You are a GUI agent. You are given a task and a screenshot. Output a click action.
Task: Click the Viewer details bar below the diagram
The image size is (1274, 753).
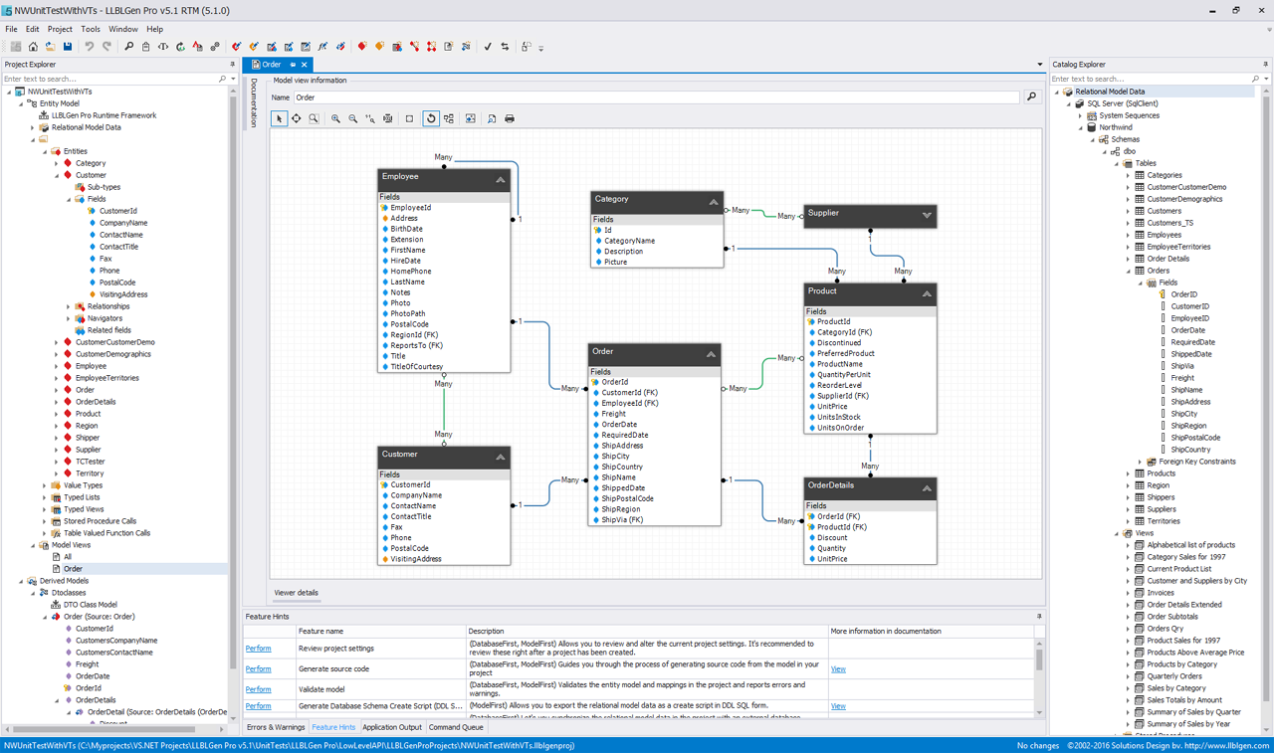[296, 593]
